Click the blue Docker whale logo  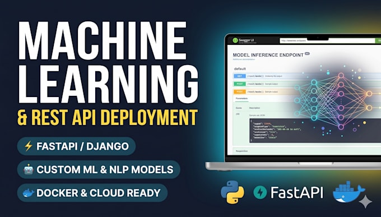(x=349, y=192)
